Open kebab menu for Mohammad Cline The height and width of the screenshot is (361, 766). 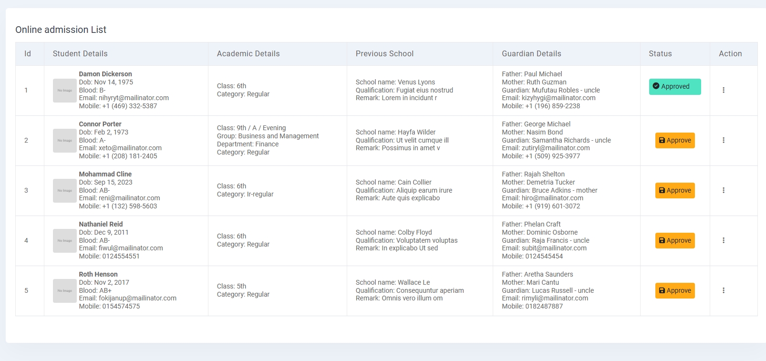(x=723, y=190)
